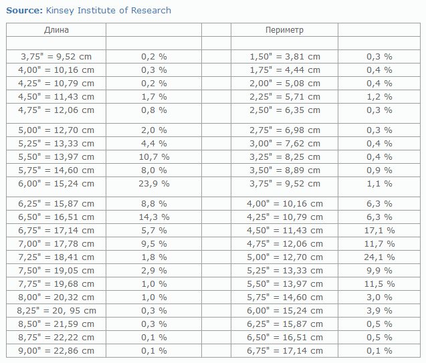Click the 17,1 % cell
This screenshot has width=426, height=363.
coord(379,230)
